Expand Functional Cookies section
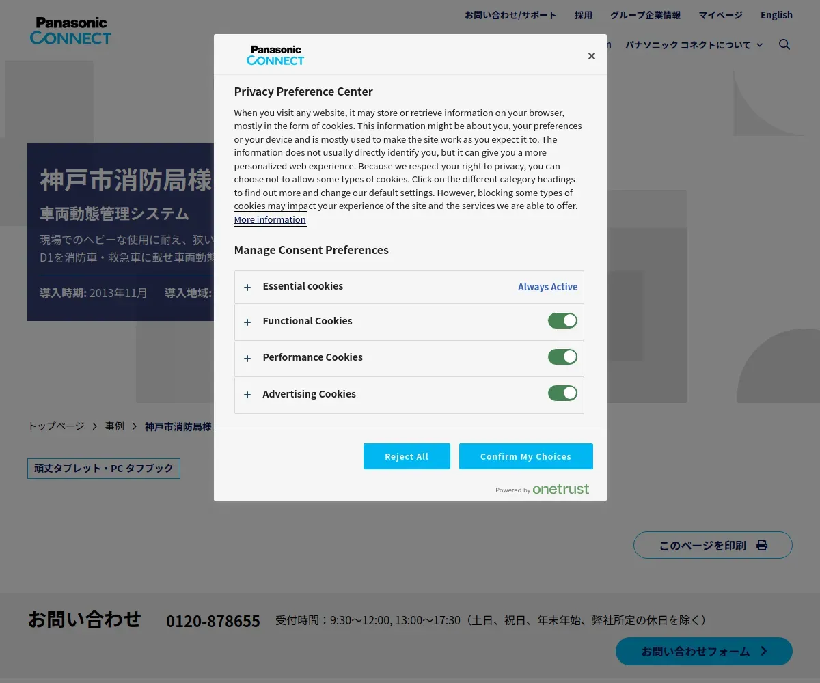This screenshot has height=683, width=820. click(x=409, y=322)
